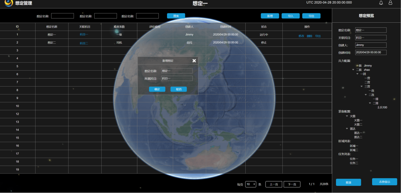Collapse the 火箭 equipment node

pos(347,116)
